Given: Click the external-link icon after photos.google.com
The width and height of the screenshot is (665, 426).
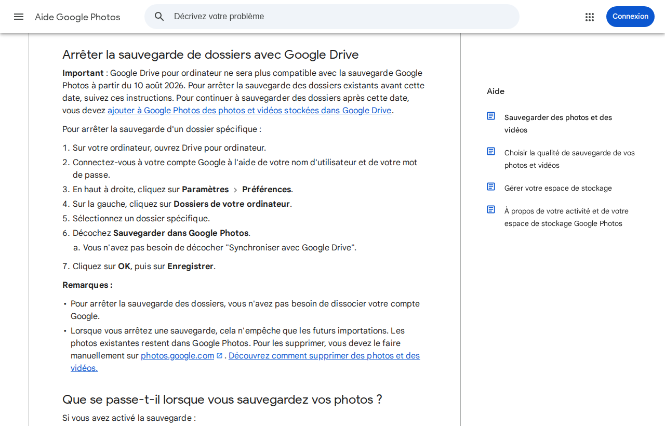Looking at the screenshot, I should pos(220,356).
